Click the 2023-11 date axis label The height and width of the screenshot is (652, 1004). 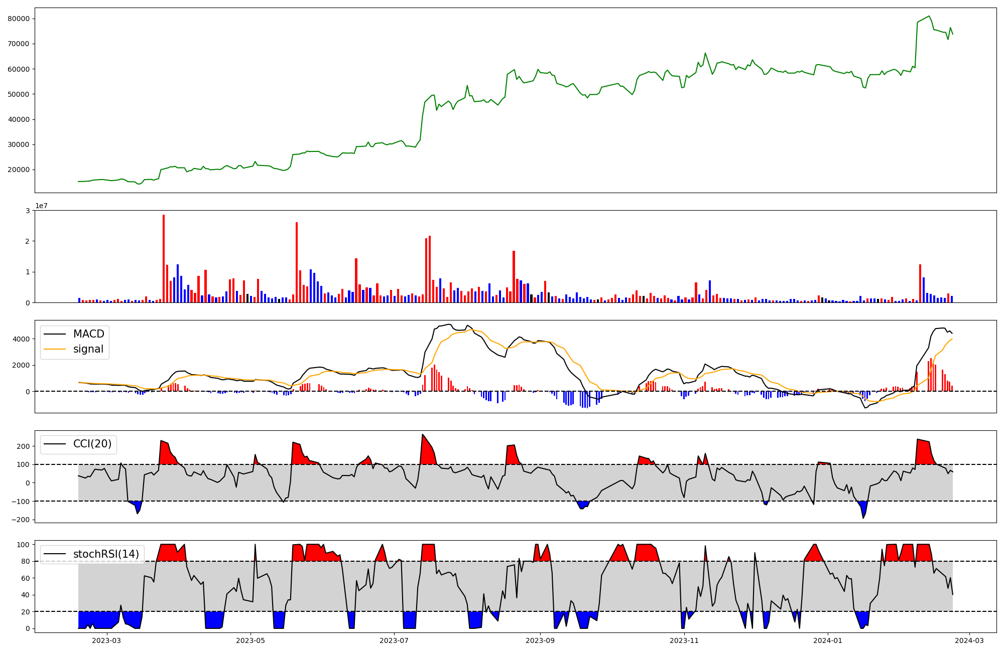[x=684, y=640]
